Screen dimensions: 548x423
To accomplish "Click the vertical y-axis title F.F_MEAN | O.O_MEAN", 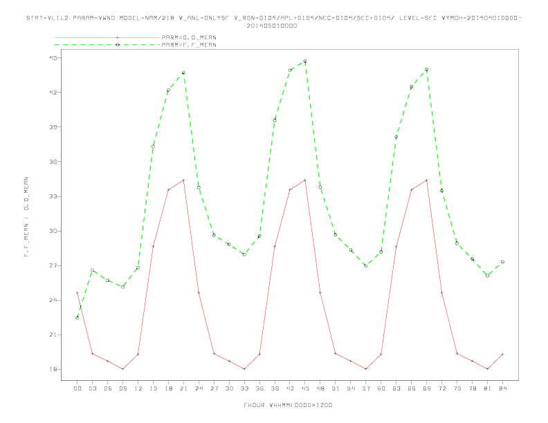I will [x=26, y=217].
